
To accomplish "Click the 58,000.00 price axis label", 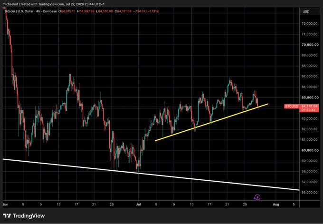I will (310, 171).
